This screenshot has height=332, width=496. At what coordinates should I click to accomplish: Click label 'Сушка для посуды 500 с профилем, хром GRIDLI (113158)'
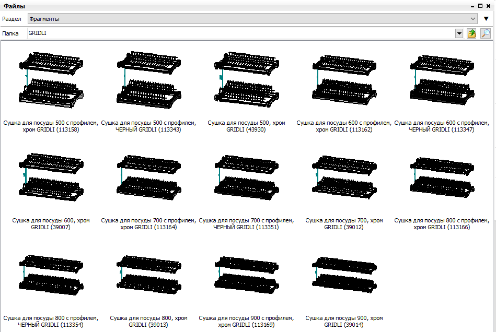pyautogui.click(x=51, y=126)
